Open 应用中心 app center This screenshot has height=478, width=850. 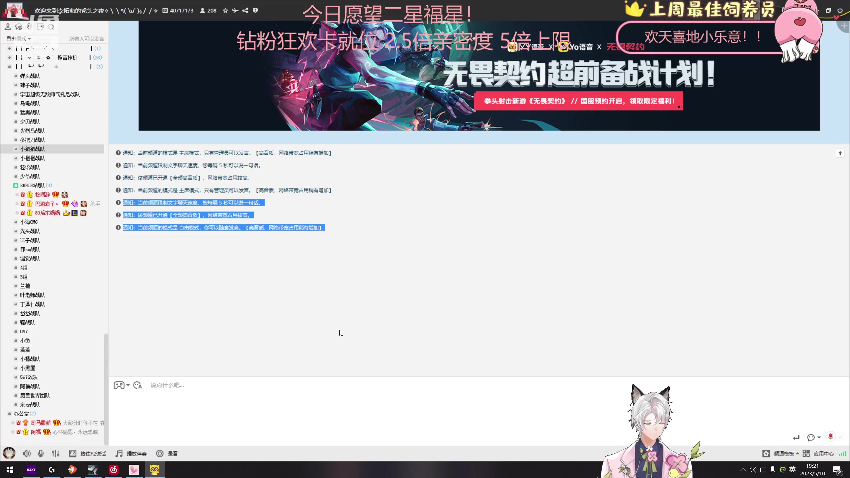point(818,453)
